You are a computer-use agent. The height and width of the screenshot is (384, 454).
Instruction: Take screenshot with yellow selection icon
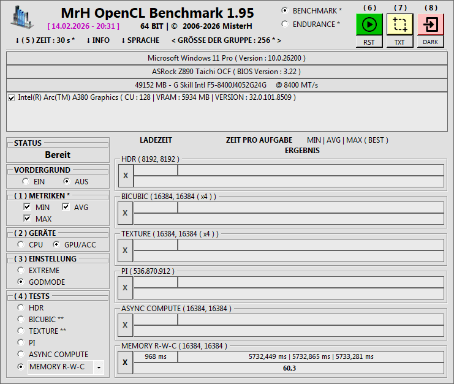pyautogui.click(x=400, y=24)
